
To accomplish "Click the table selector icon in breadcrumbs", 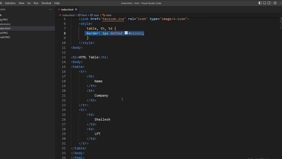I will pyautogui.click(x=104, y=15).
